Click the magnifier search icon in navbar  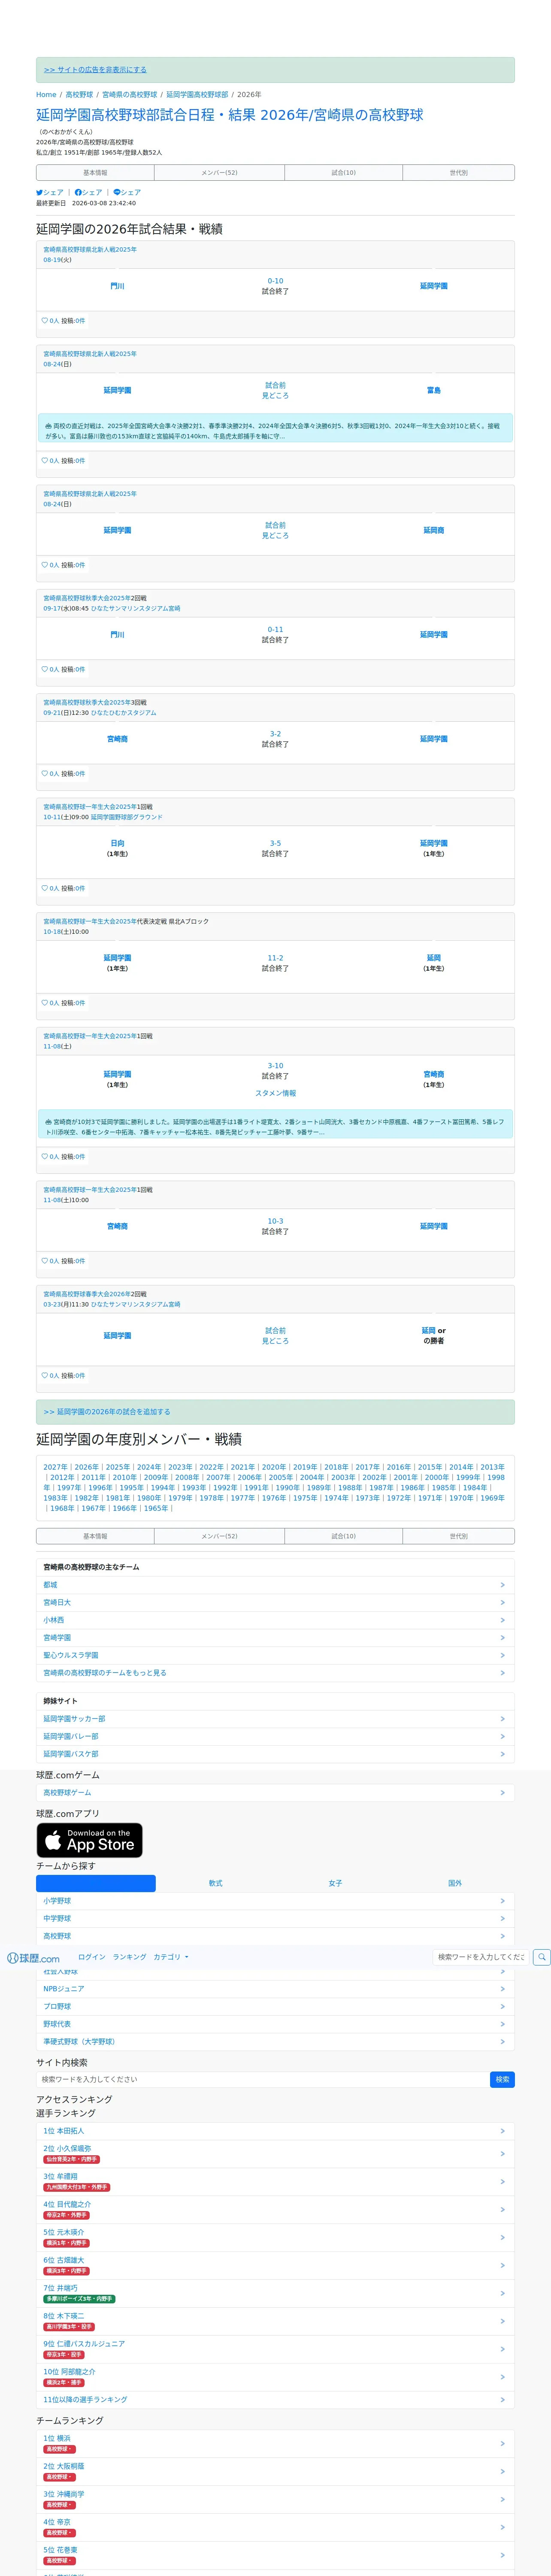click(x=541, y=1957)
